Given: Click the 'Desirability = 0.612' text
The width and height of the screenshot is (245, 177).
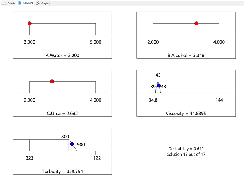Looking at the screenshot, I should click(186, 148).
